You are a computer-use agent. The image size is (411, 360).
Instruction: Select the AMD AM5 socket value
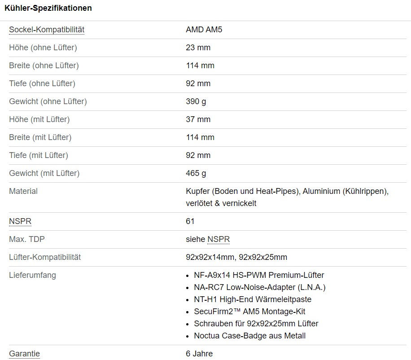coord(204,30)
